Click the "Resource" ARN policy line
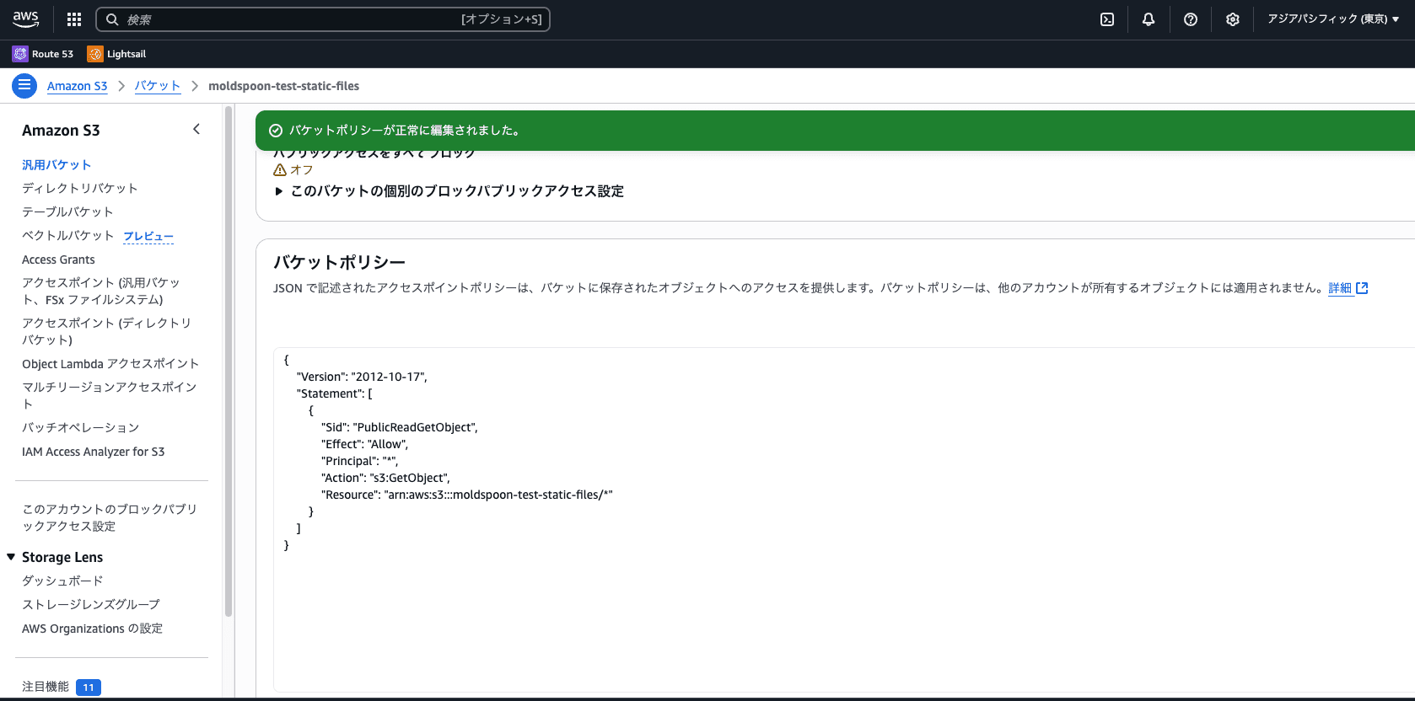 coord(467,495)
